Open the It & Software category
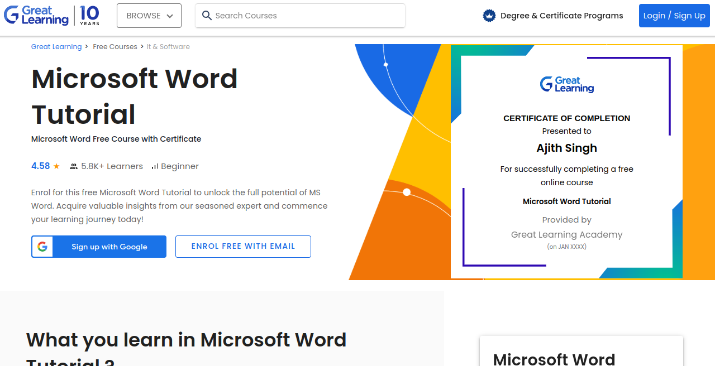 [x=168, y=46]
